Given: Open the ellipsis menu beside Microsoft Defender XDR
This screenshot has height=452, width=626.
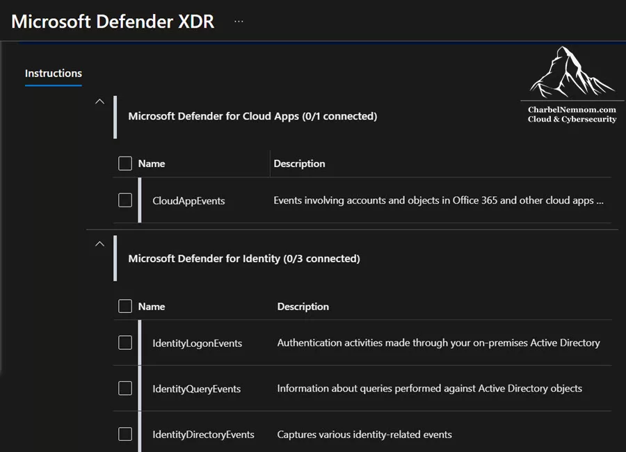Looking at the screenshot, I should 239,22.
